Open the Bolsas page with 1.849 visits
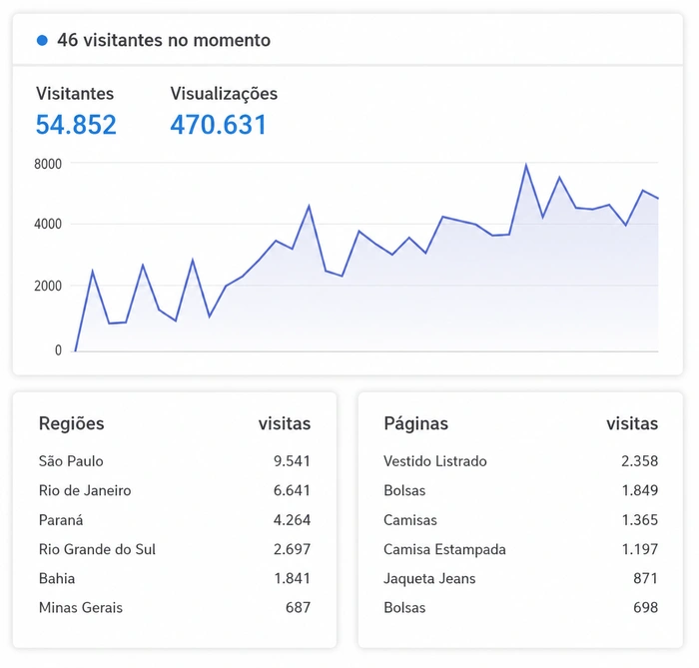699x668 pixels. click(x=520, y=490)
